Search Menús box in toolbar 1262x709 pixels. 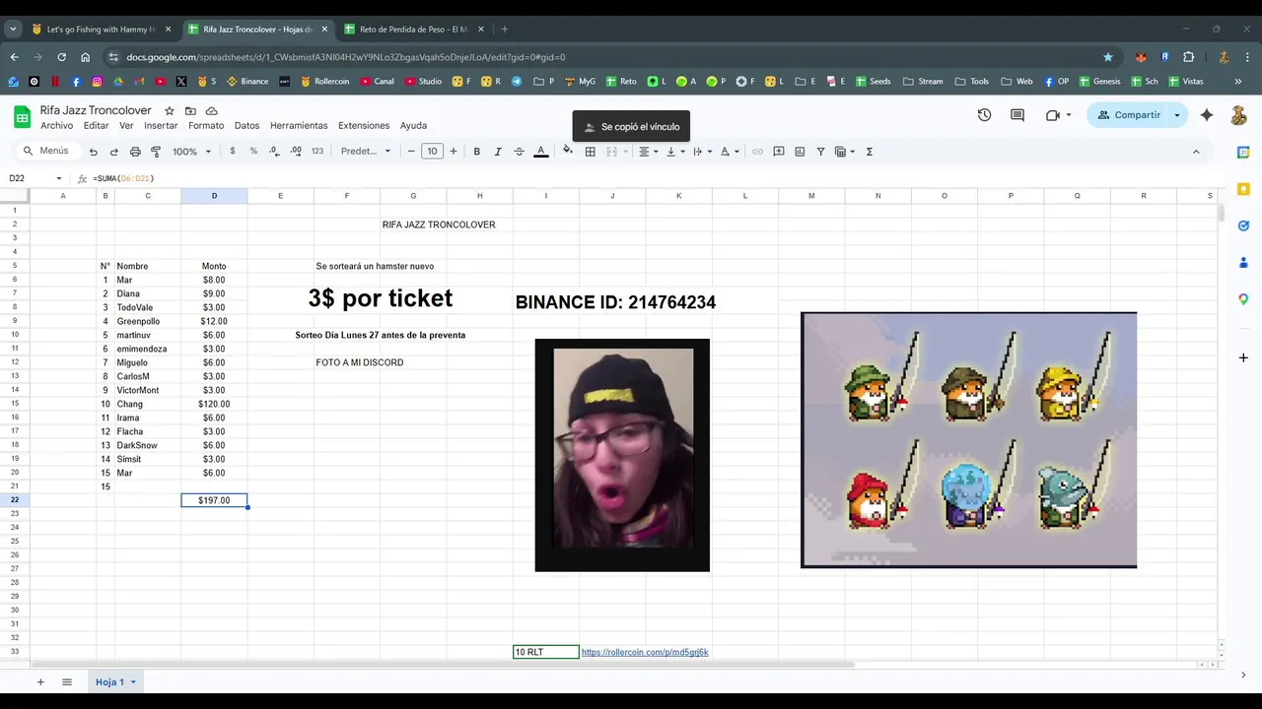45,152
